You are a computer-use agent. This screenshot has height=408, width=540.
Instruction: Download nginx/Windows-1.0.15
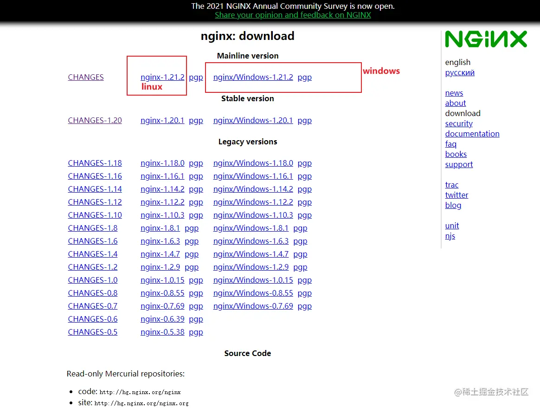[253, 280]
